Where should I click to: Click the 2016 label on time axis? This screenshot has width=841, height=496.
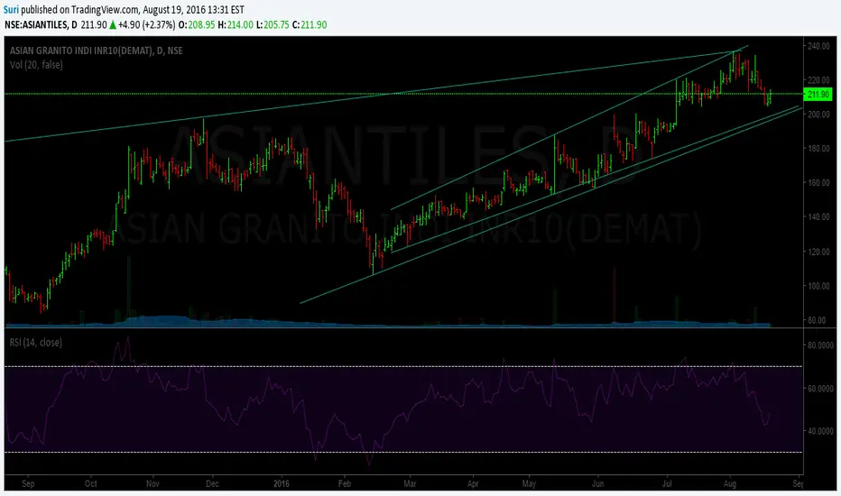[x=281, y=483]
